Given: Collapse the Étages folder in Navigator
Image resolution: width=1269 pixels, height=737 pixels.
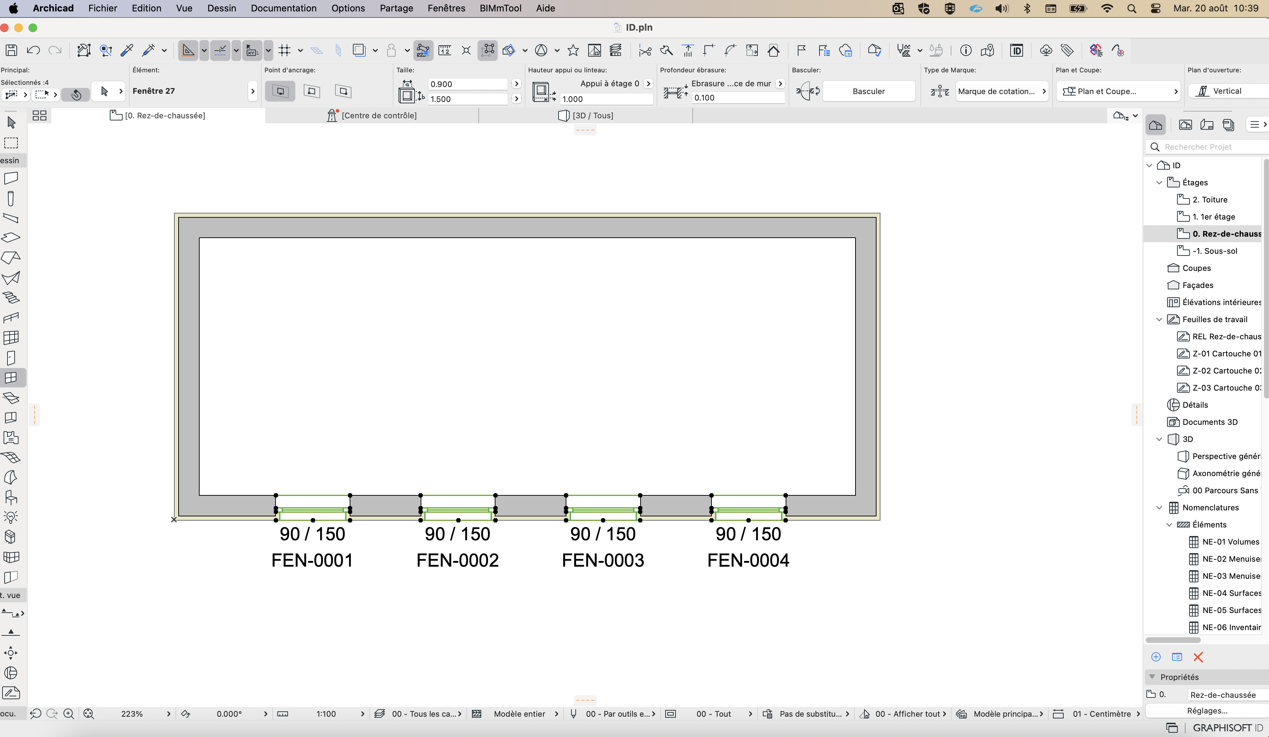Looking at the screenshot, I should [1159, 183].
